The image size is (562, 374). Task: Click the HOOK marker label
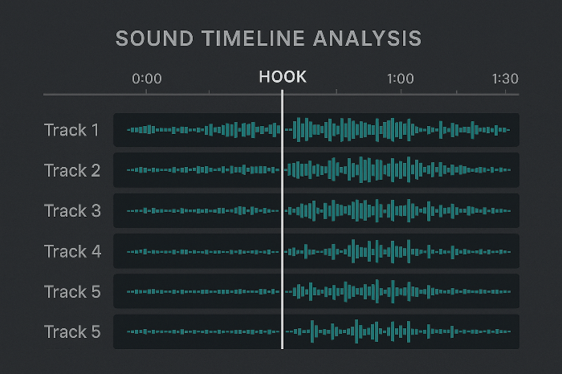[283, 77]
